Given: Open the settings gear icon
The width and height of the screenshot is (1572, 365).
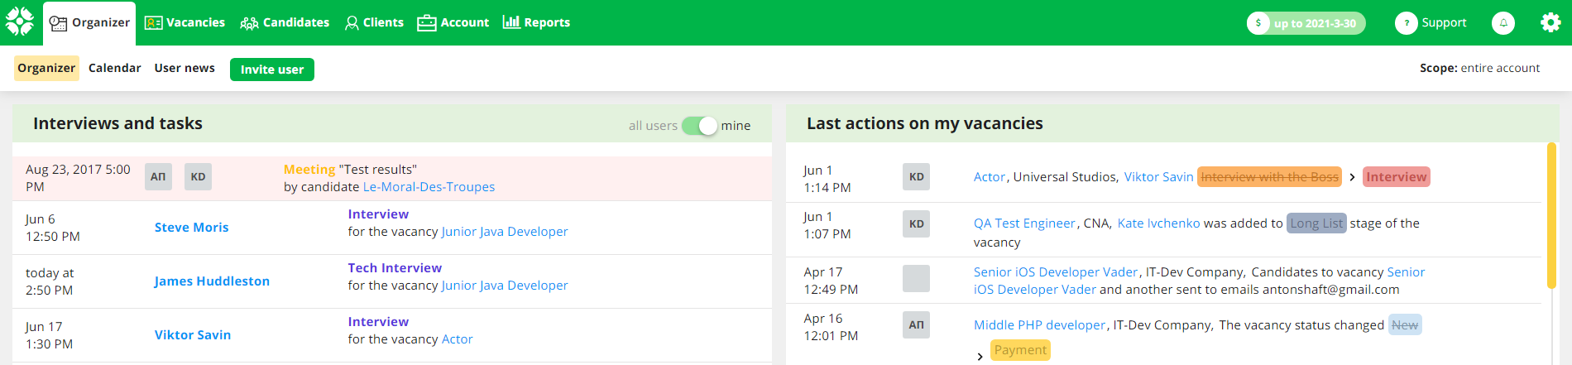Looking at the screenshot, I should pos(1550,23).
